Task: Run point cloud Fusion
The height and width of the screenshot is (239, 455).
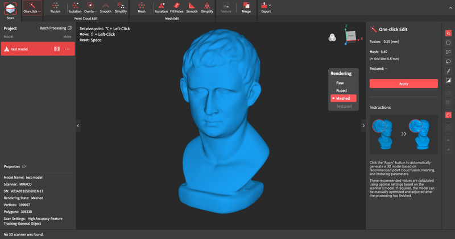Action: (55, 8)
